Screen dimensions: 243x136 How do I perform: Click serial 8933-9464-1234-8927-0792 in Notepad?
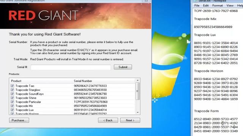coord(216,79)
